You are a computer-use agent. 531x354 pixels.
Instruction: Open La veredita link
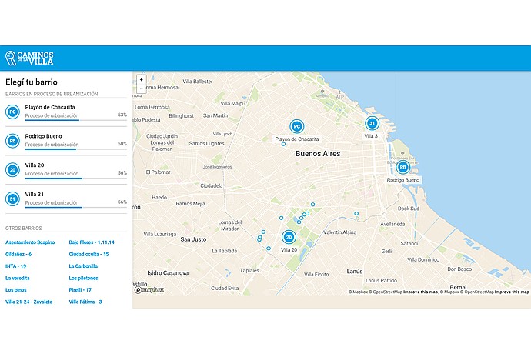point(18,278)
